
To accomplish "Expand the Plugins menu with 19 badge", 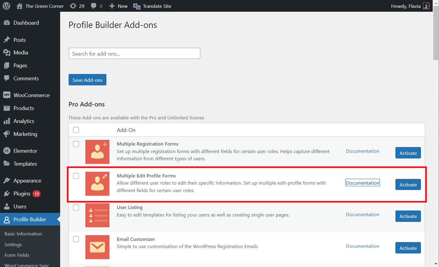I will click(x=22, y=194).
